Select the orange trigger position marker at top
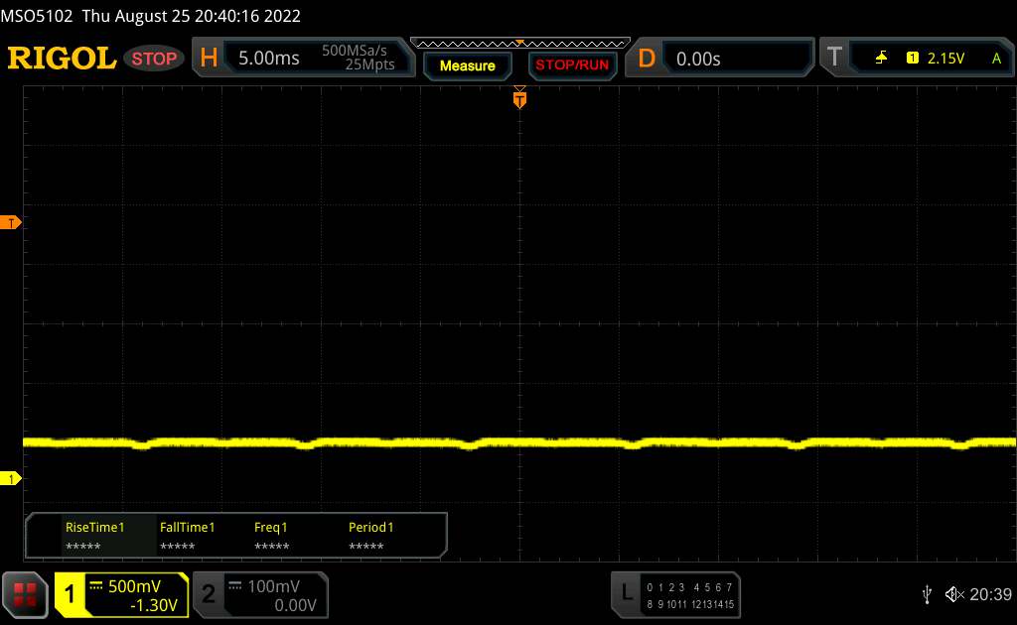Image resolution: width=1017 pixels, height=625 pixels. pyautogui.click(x=519, y=98)
